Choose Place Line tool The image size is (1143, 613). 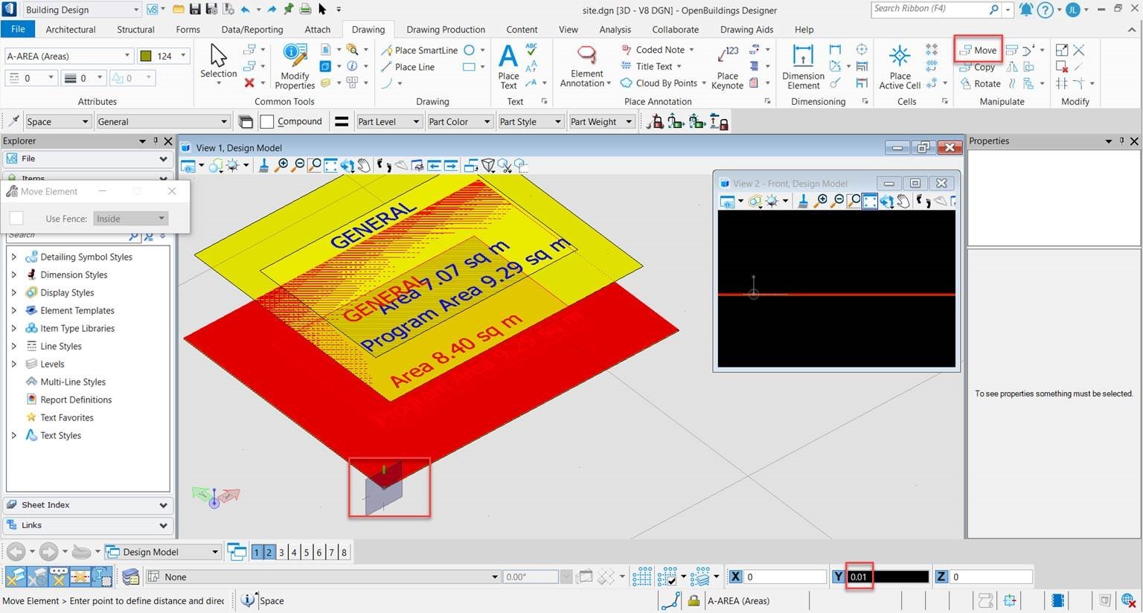(408, 67)
